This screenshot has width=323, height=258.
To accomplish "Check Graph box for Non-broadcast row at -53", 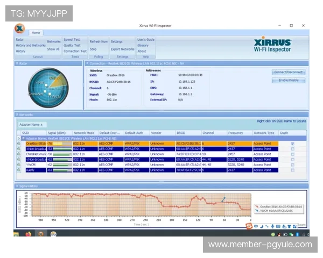I will point(293,149).
